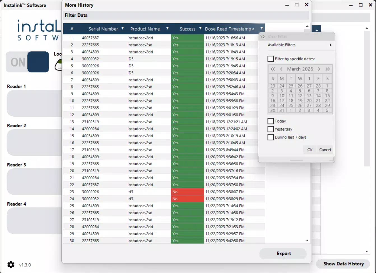Click timestamp 11/18/2023 12:21:21 AM

coord(226,122)
